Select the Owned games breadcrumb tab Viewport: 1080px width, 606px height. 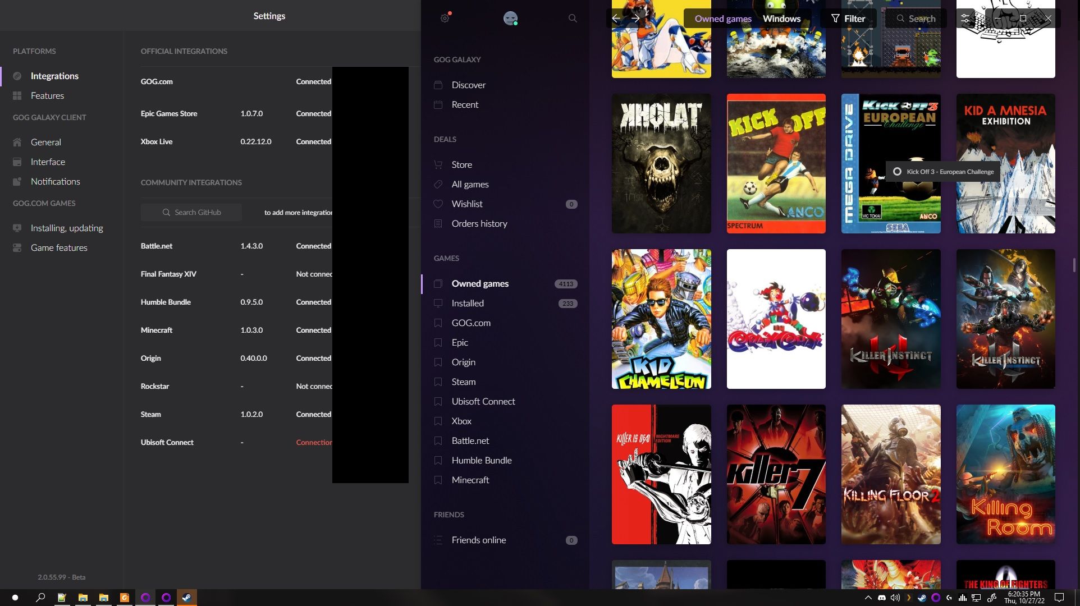(723, 19)
